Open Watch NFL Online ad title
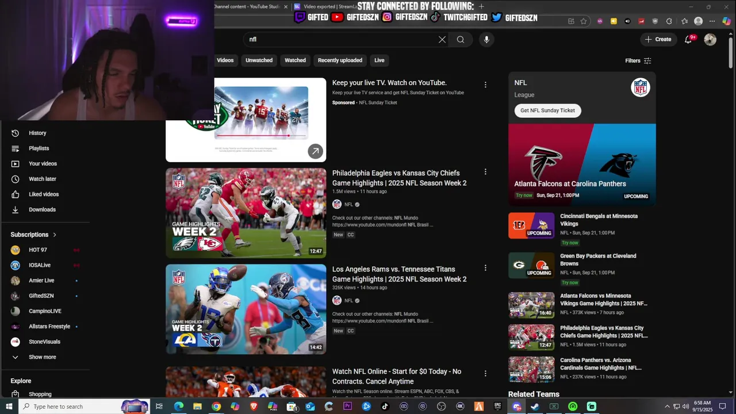The height and width of the screenshot is (414, 736). pyautogui.click(x=397, y=377)
